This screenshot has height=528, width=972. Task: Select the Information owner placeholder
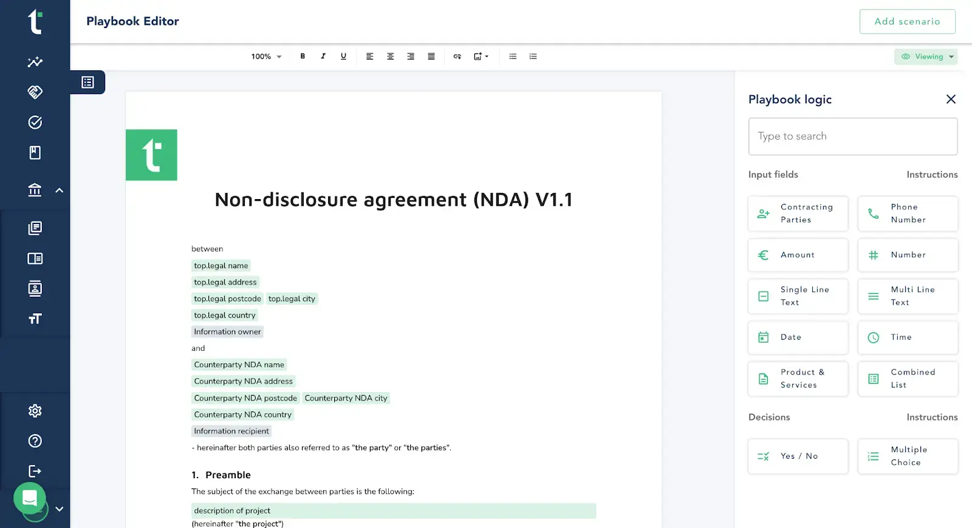(228, 331)
